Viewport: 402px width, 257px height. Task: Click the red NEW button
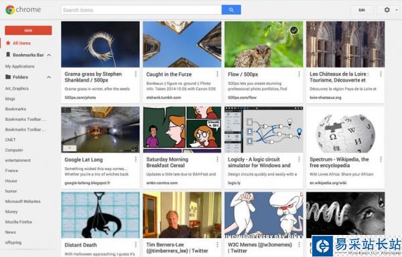[x=28, y=30]
